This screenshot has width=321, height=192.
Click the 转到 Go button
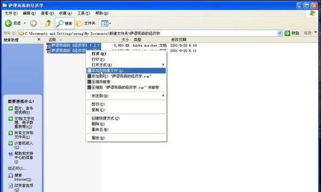[292, 33]
